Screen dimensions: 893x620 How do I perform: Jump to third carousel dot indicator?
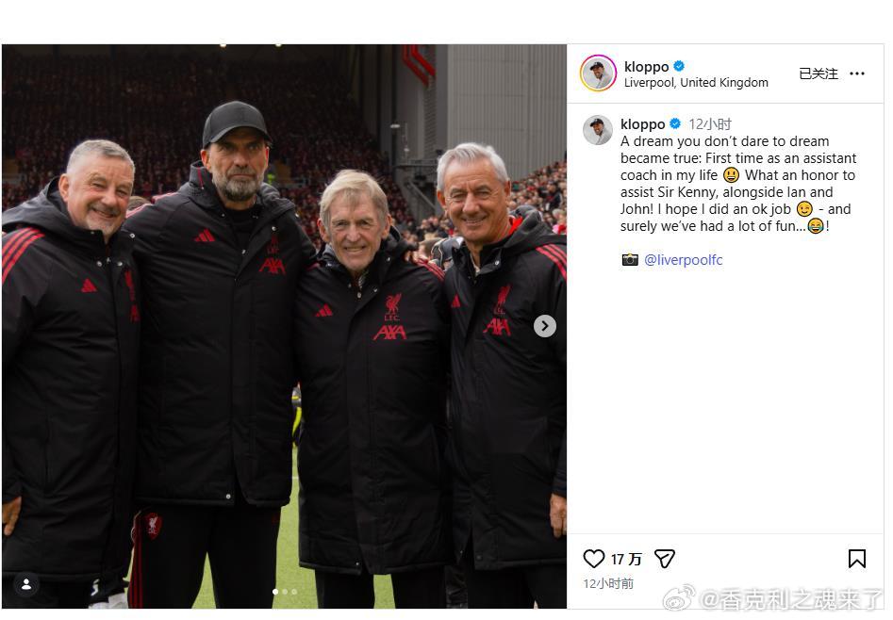(x=294, y=592)
